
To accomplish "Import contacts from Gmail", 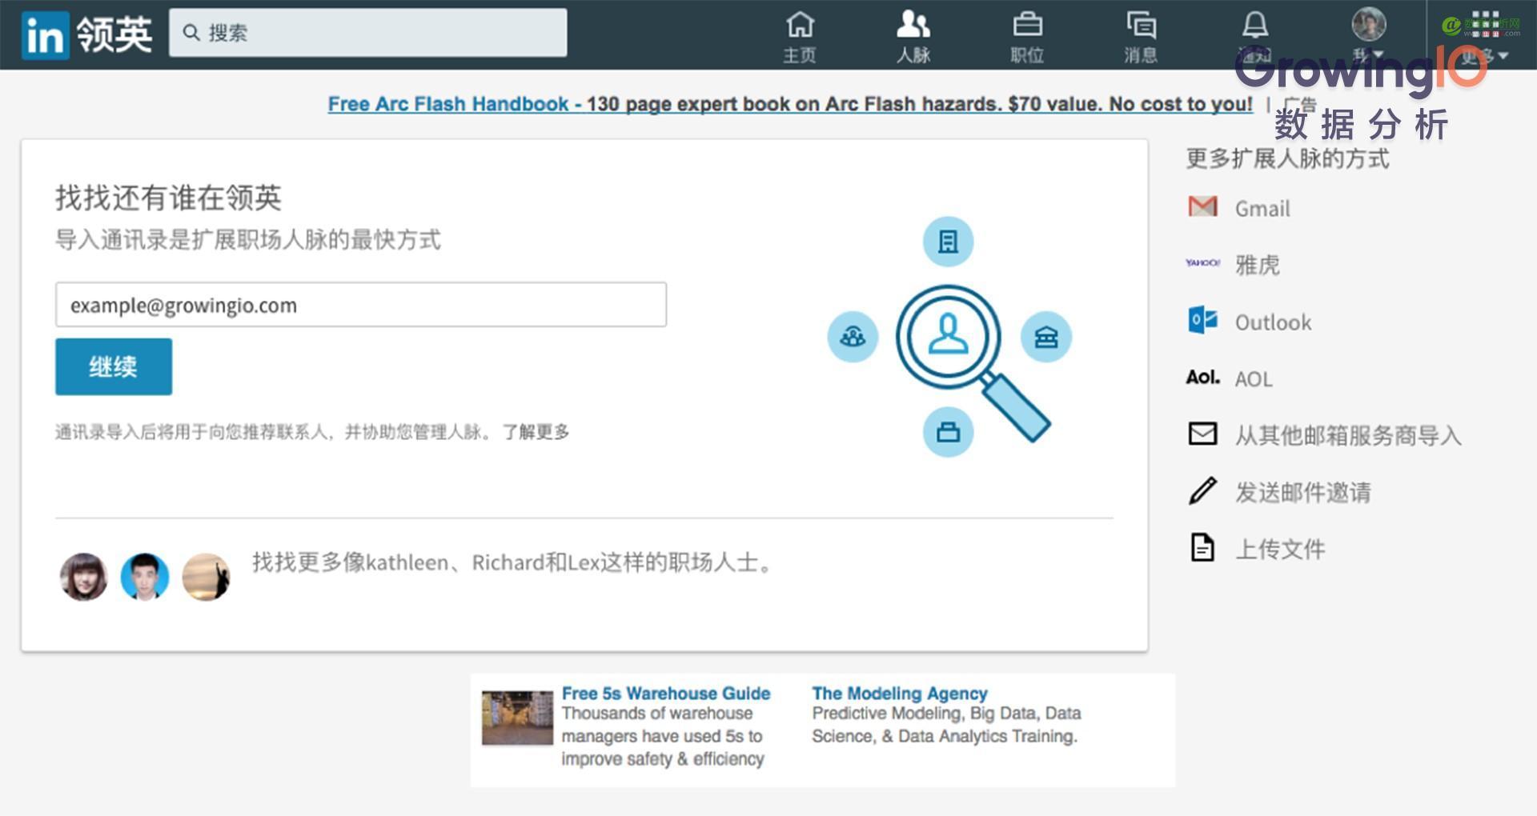I will tap(1202, 207).
